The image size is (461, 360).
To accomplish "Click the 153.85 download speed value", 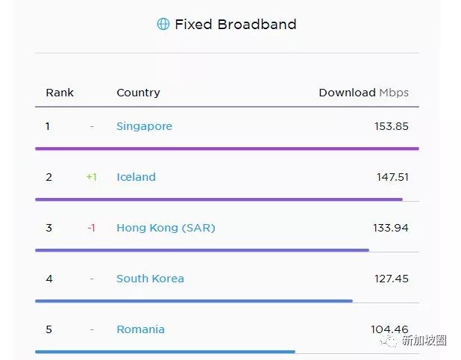I will (391, 126).
